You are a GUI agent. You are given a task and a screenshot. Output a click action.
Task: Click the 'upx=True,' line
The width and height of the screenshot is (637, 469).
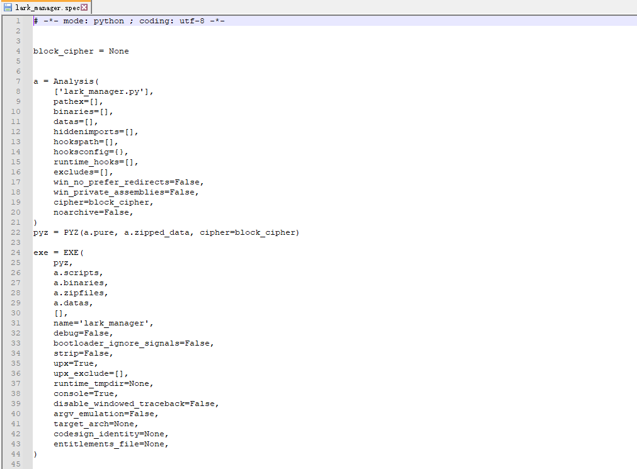point(76,363)
